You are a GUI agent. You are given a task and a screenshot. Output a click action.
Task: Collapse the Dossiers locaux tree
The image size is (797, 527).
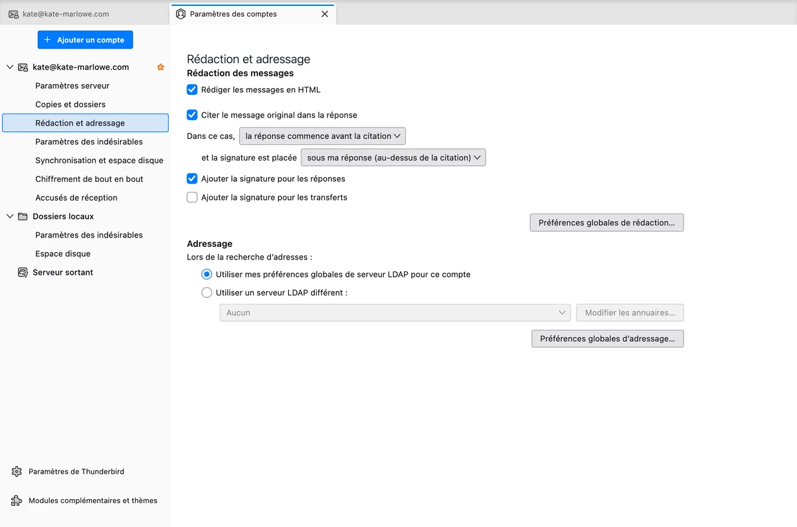9,216
